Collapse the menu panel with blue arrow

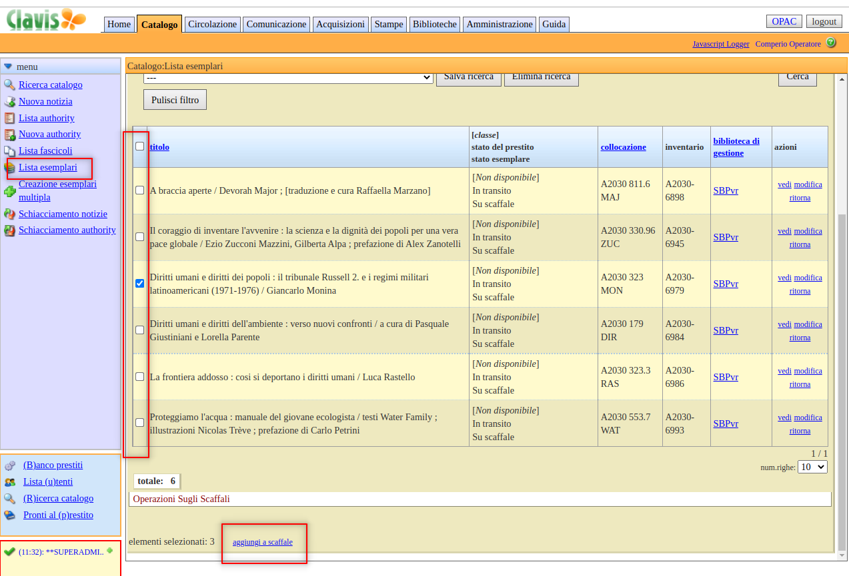[x=8, y=67]
